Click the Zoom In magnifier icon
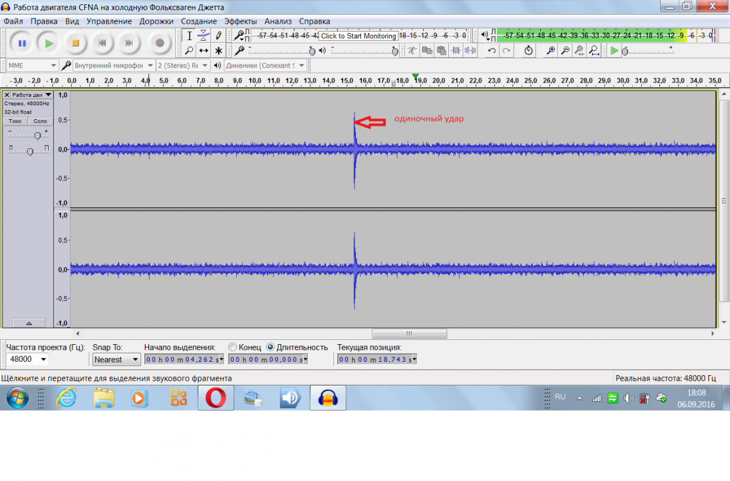This screenshot has height=481, width=730. (x=550, y=50)
